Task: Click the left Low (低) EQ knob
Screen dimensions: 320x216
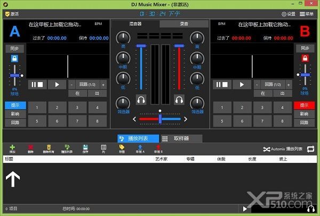Action: point(123,79)
